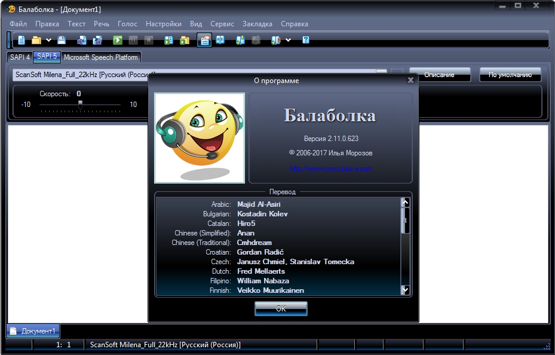Select the Документ1 document tab at bottom
The width and height of the screenshot is (555, 355).
(33, 331)
